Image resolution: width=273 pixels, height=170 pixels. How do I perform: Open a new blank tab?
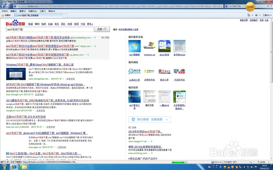[65, 16]
